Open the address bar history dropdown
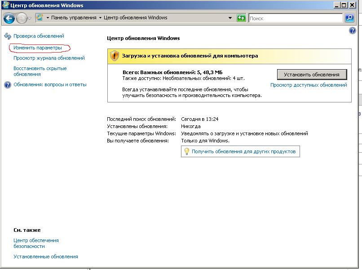This screenshot has height=270, width=362. (230, 18)
